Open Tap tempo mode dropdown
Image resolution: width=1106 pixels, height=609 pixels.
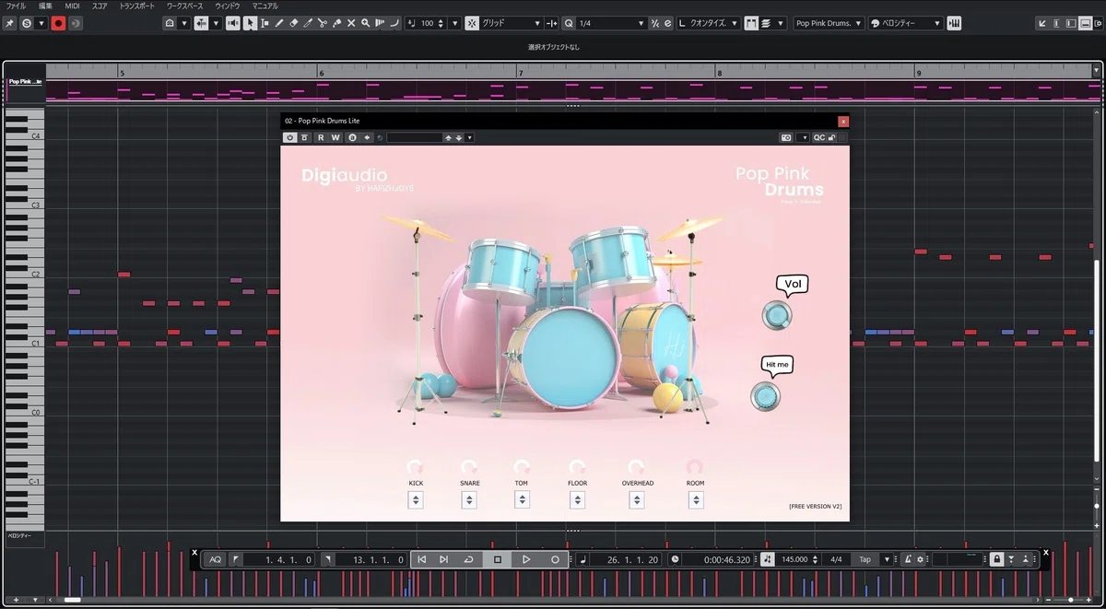click(x=887, y=559)
